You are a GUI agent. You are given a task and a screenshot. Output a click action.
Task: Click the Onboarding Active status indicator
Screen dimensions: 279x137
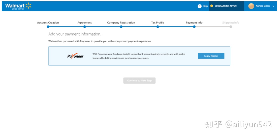[x=227, y=6]
